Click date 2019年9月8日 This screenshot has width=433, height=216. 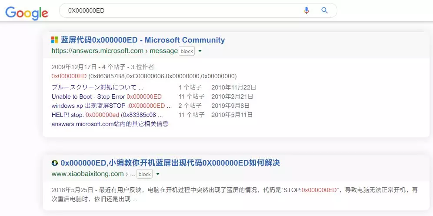click(230, 106)
